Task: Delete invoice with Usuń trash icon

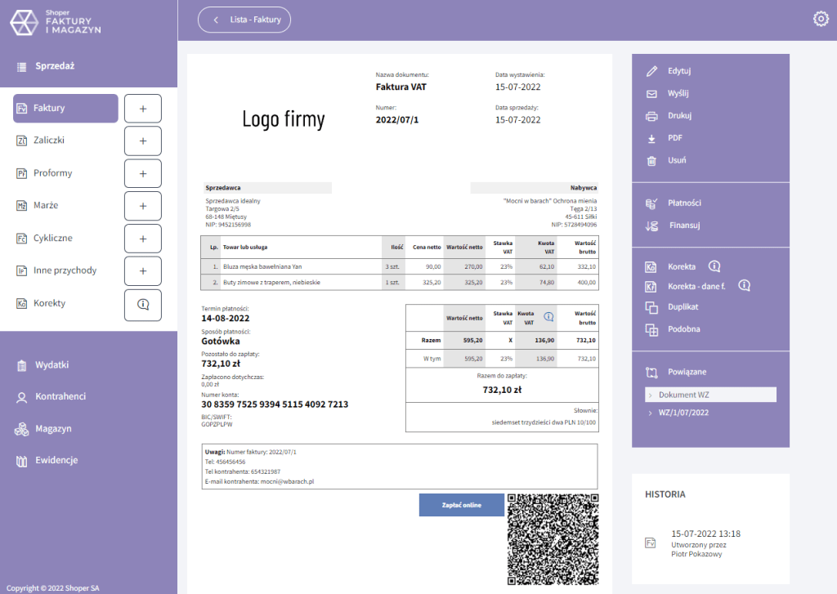Action: [651, 161]
